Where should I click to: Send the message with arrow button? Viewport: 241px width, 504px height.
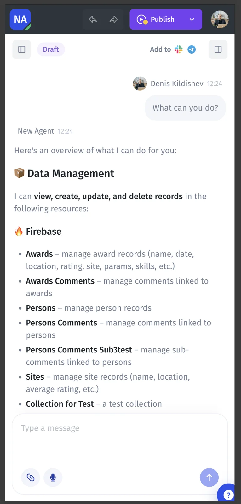pos(209,478)
